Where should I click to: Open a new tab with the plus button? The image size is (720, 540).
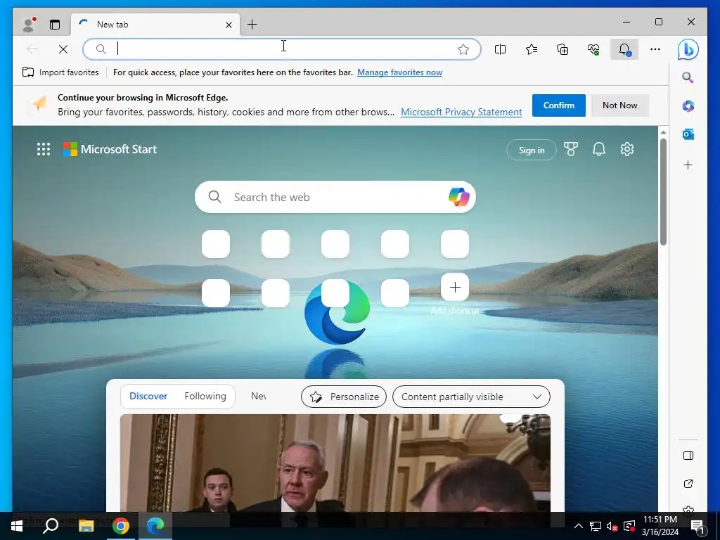[x=252, y=25]
